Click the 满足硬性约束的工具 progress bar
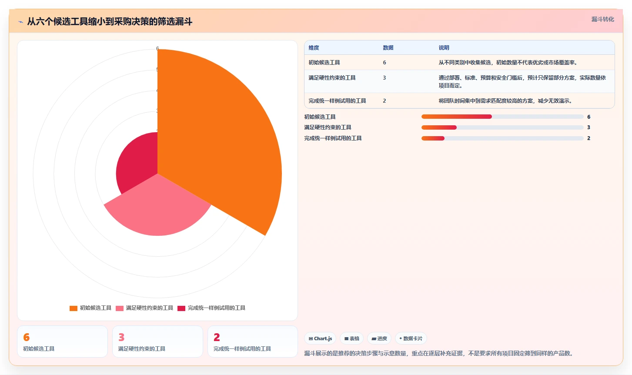The height and width of the screenshot is (375, 632). tap(502, 127)
